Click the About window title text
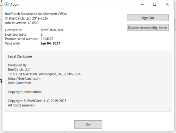Screen dimensions: 176x133 tap(15, 4)
